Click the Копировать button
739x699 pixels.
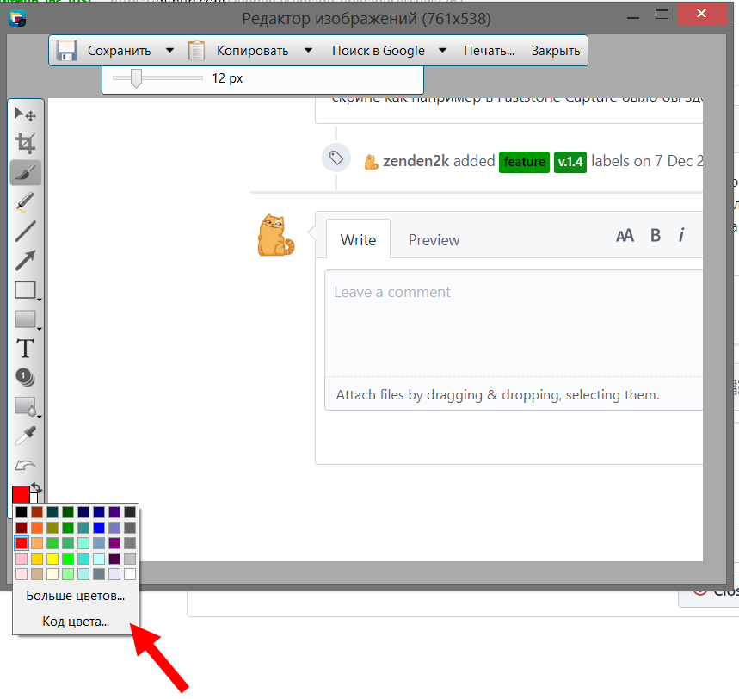(253, 51)
